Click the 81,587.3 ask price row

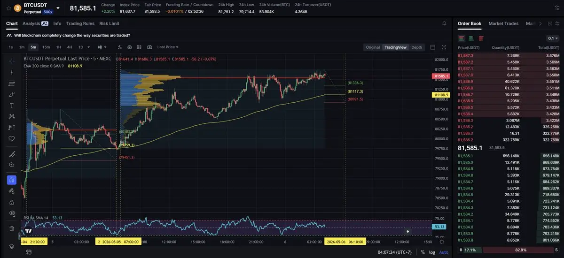[x=508, y=55]
